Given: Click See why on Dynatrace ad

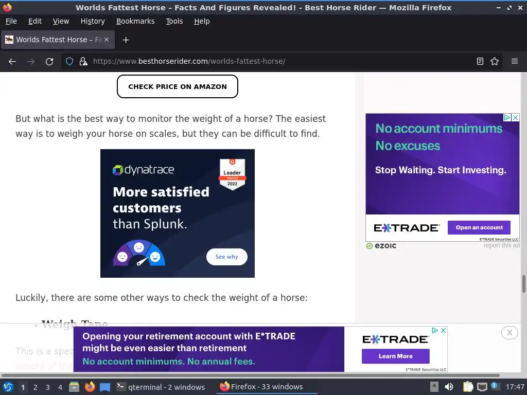Looking at the screenshot, I should click(x=227, y=257).
